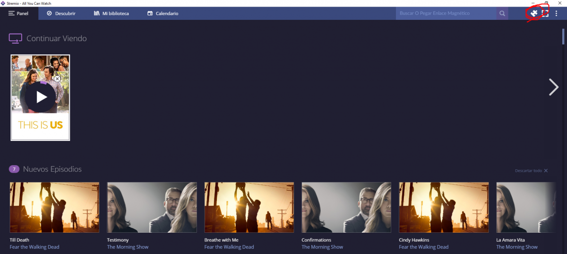Play This Is Us
Viewport: 567px width, 254px height.
[x=41, y=97]
